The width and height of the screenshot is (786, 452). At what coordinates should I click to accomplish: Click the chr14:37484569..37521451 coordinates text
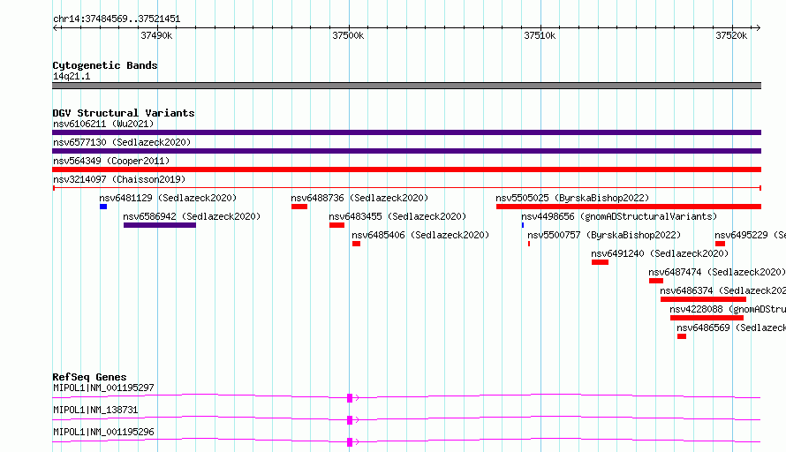tap(117, 19)
